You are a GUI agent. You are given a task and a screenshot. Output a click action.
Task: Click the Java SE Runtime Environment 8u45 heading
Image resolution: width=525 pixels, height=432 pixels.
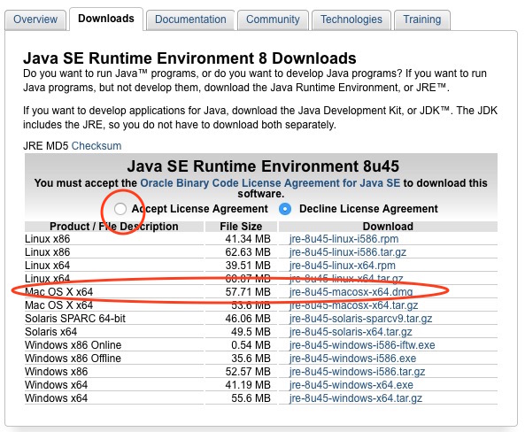pos(263,166)
